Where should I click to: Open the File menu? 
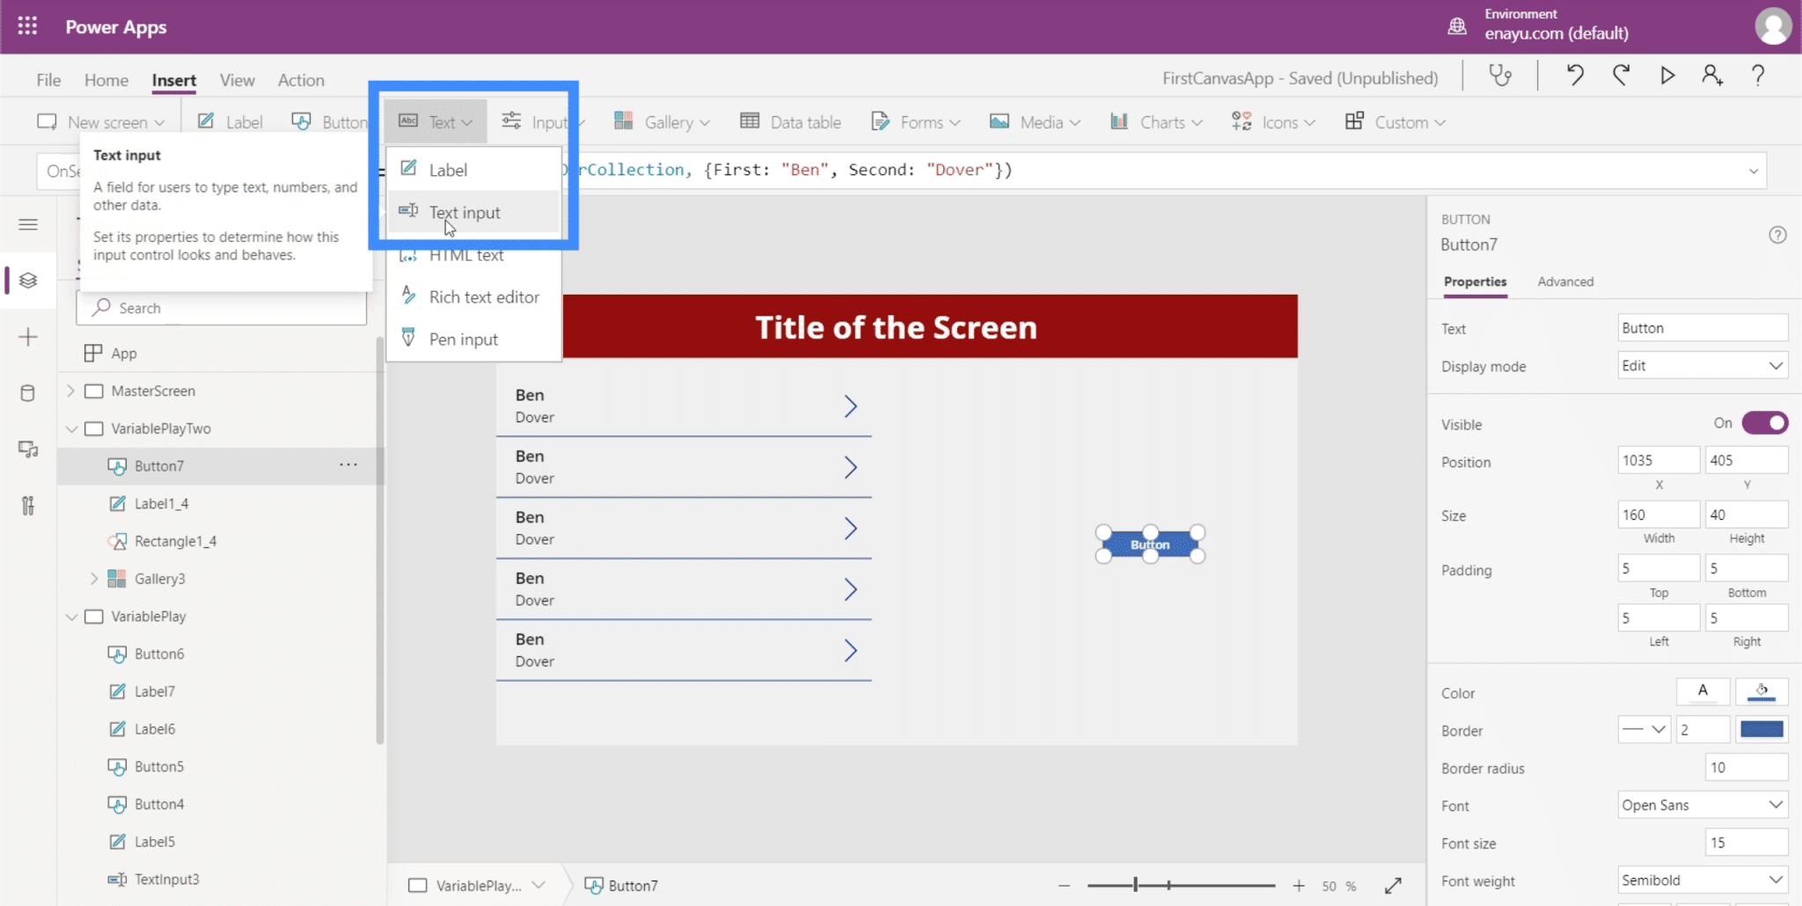pyautogui.click(x=48, y=80)
